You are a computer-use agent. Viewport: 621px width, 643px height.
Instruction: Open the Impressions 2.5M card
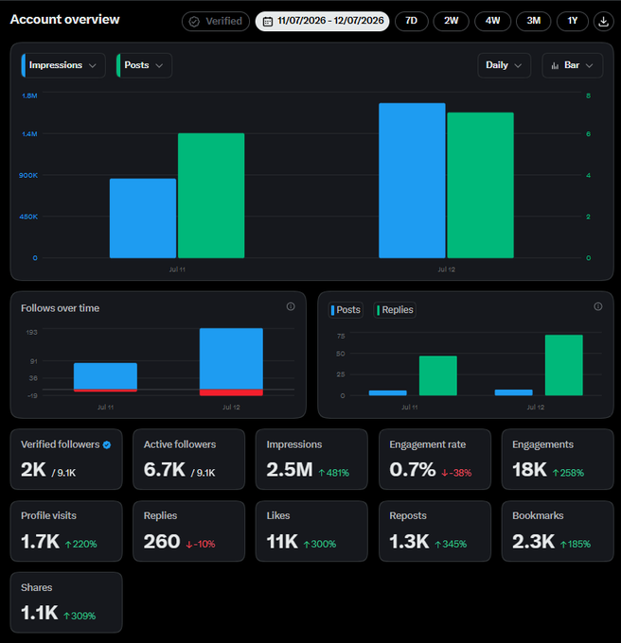pos(311,460)
